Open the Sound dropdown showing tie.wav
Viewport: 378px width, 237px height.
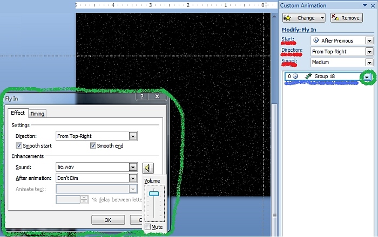pos(133,167)
